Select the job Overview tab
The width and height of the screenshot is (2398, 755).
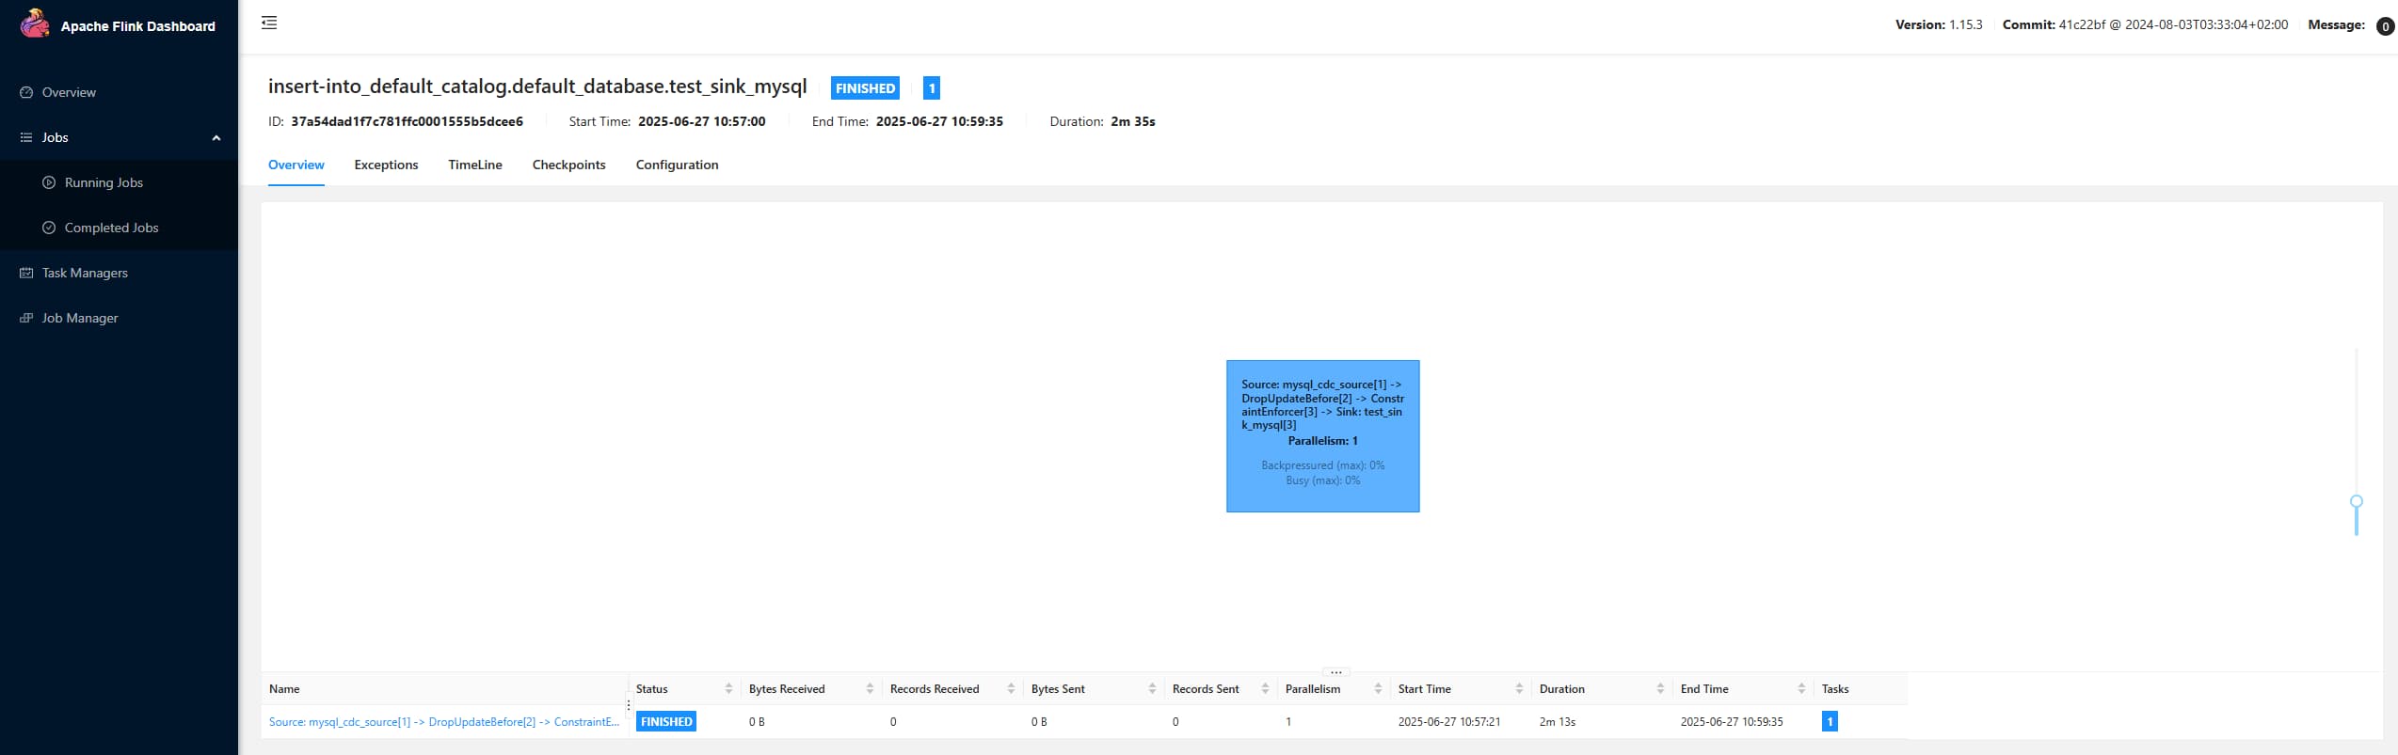296,165
